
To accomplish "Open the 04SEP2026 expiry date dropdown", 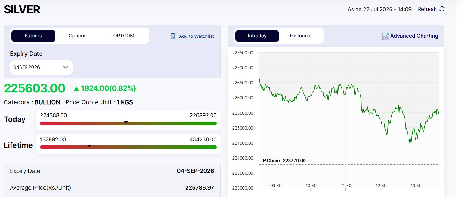I will 41,67.
